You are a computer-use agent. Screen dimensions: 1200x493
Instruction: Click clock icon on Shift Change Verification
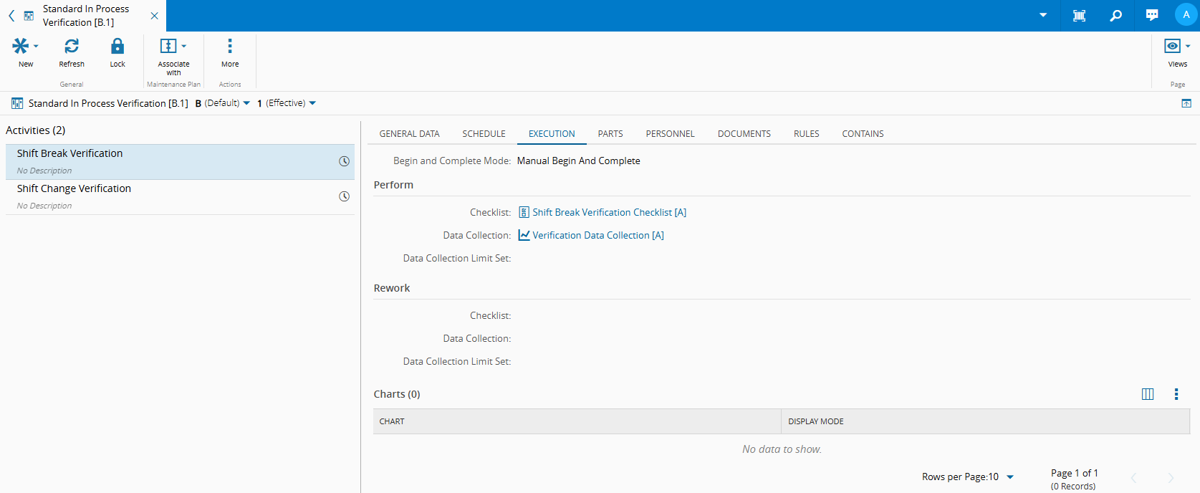point(344,196)
